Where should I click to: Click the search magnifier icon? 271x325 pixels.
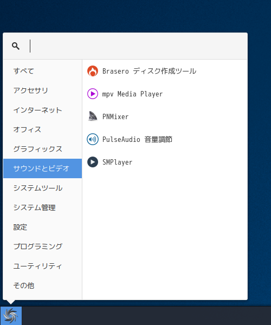click(x=16, y=46)
